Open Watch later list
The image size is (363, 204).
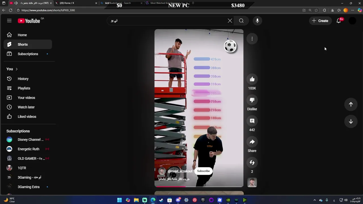28,107
